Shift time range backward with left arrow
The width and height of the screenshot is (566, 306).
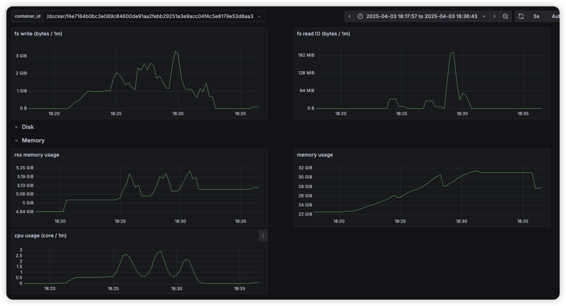(349, 16)
